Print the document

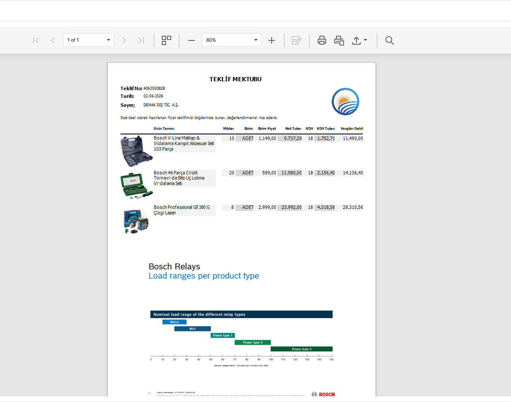coord(322,40)
